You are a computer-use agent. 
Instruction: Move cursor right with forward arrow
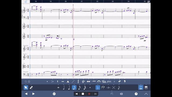point(34,94)
